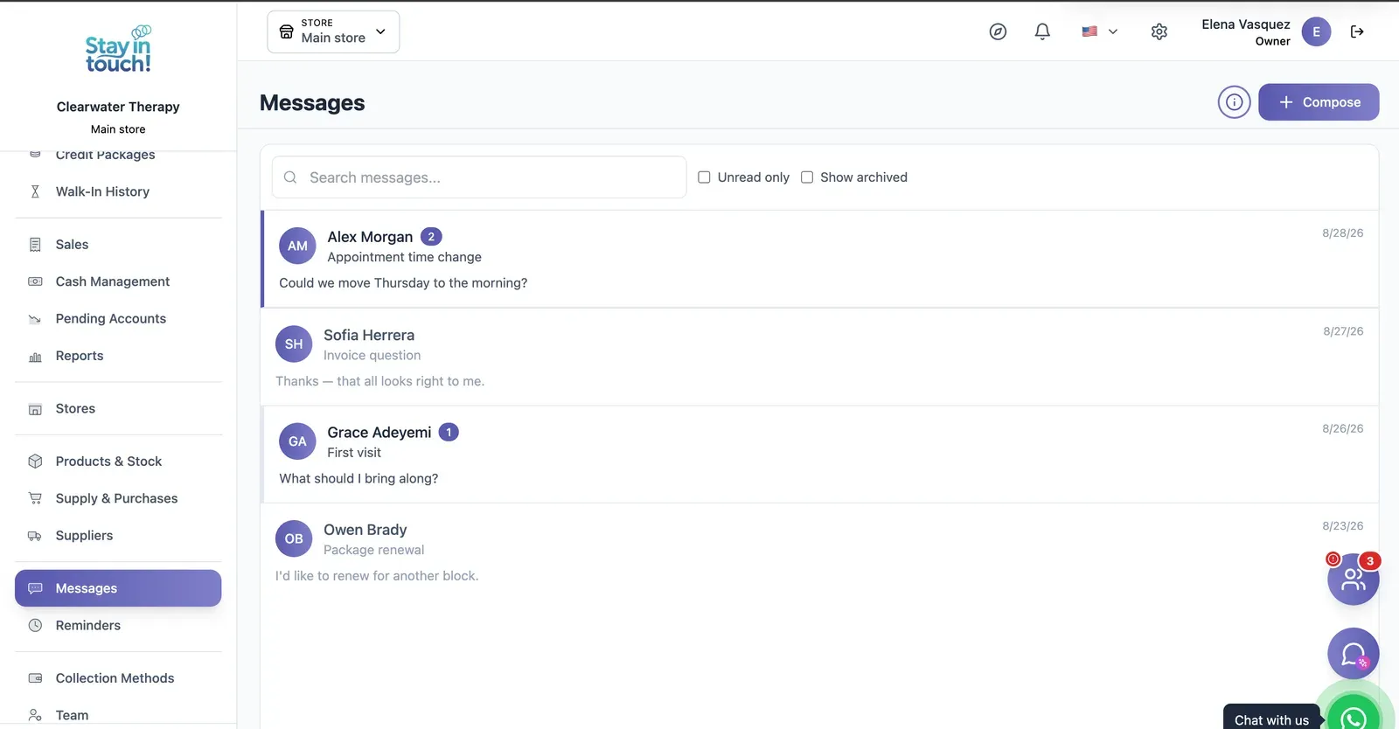Screen dimensions: 1399x729
Task: Open Owen Brady's Package renewal message
Action: click(x=820, y=552)
